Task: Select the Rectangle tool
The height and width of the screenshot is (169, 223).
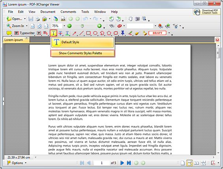Action: [88, 33]
